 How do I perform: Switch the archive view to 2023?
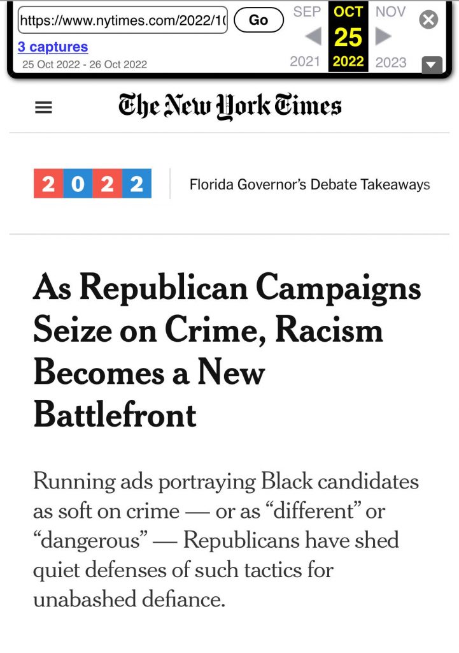click(x=390, y=62)
